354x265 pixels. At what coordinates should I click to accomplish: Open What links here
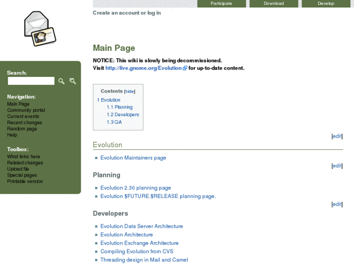click(23, 157)
